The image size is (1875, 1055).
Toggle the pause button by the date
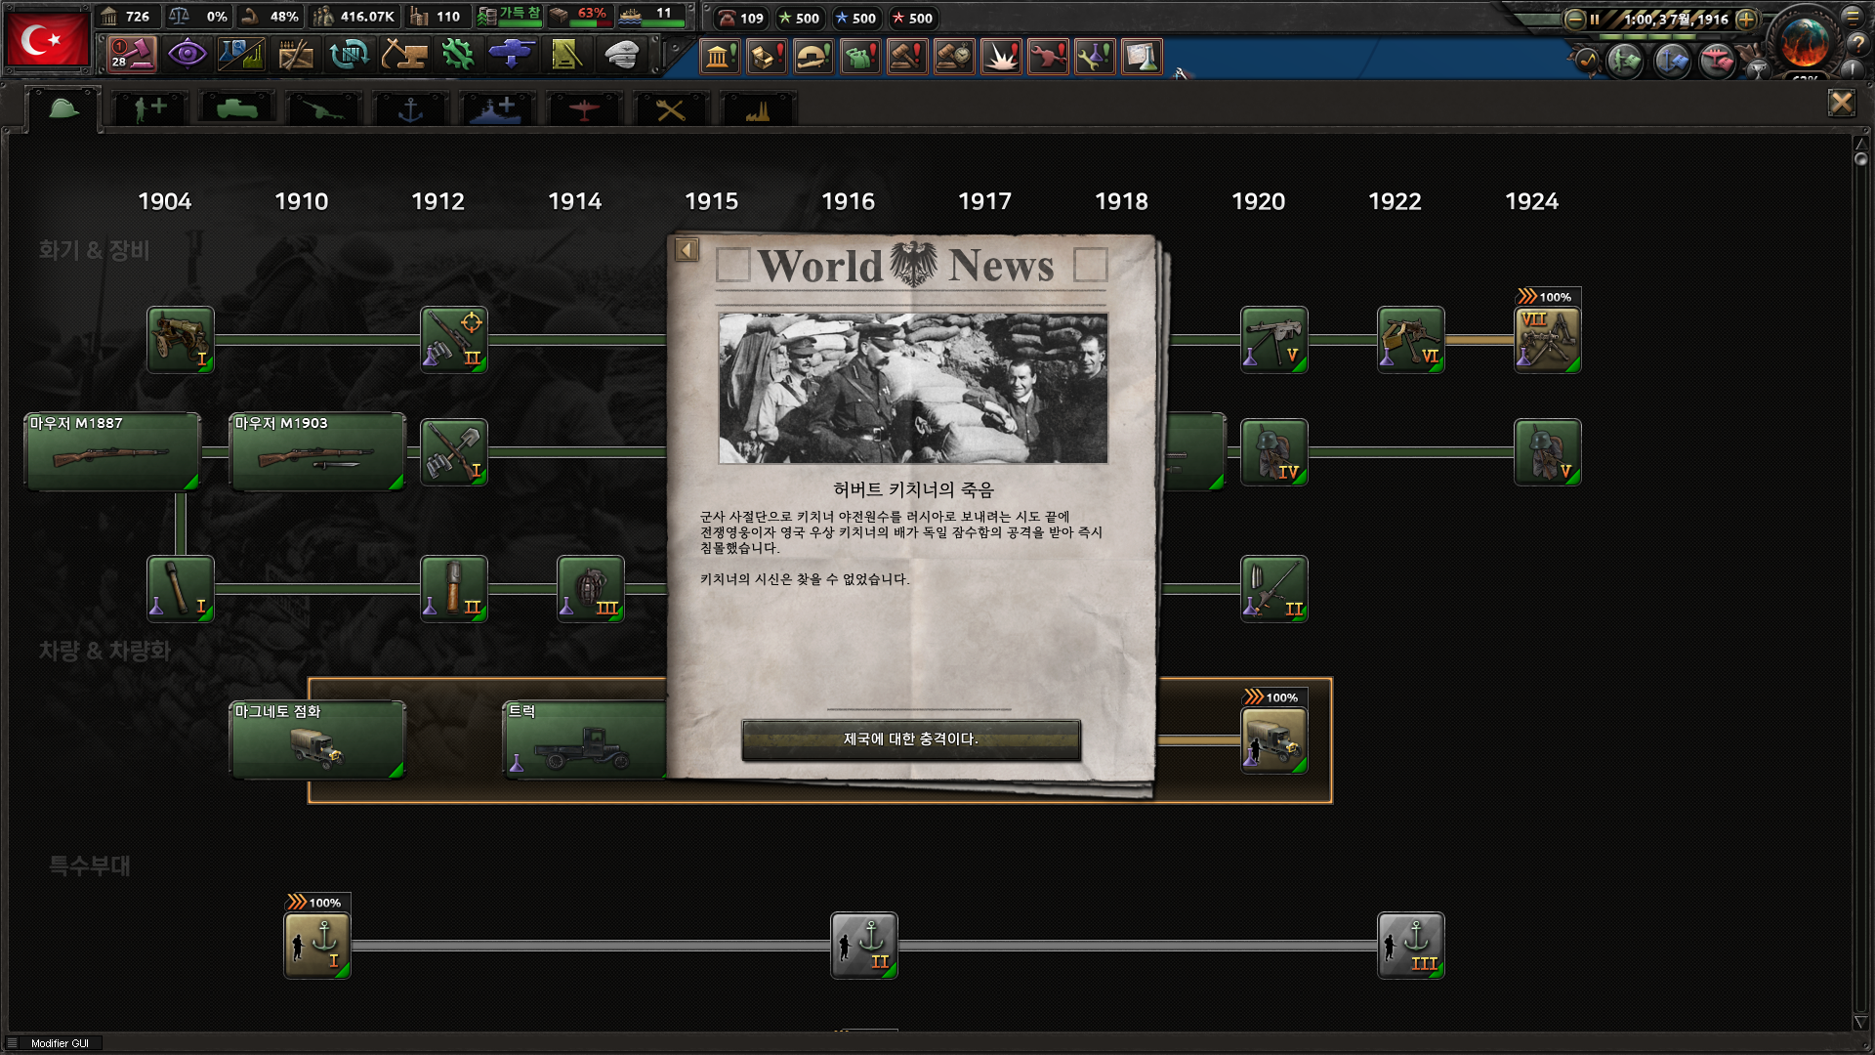pyautogui.click(x=1594, y=19)
